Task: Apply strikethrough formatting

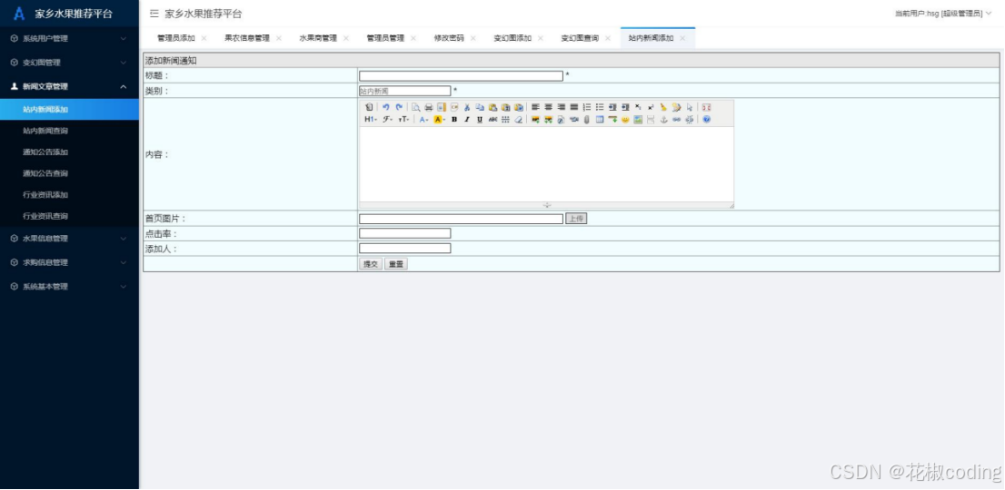Action: tap(493, 119)
